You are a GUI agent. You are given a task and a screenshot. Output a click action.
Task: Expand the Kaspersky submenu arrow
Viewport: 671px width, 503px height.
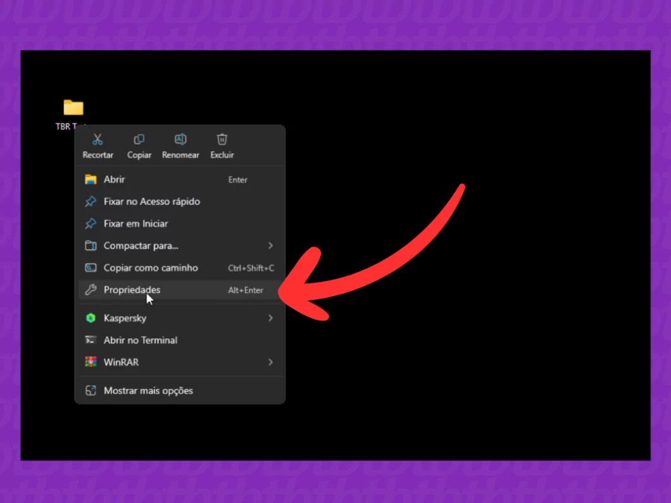click(x=270, y=318)
